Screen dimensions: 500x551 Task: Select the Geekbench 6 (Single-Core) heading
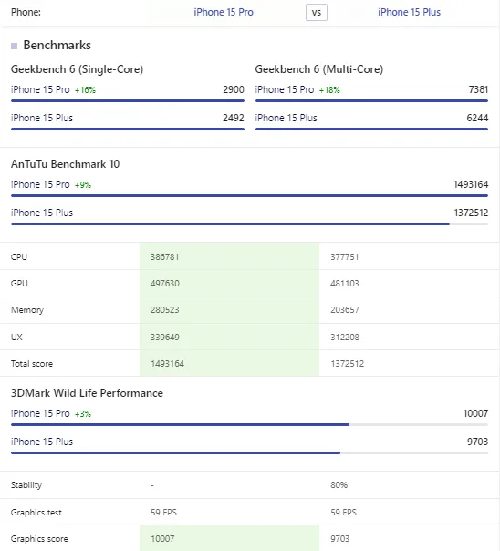[77, 69]
